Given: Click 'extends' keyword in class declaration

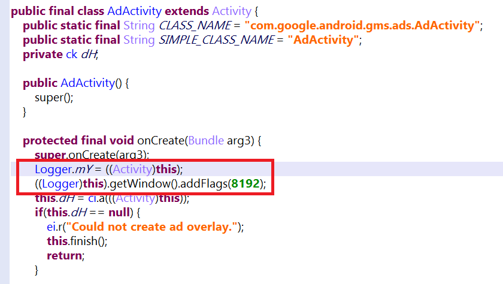Looking at the screenshot, I should (187, 11).
